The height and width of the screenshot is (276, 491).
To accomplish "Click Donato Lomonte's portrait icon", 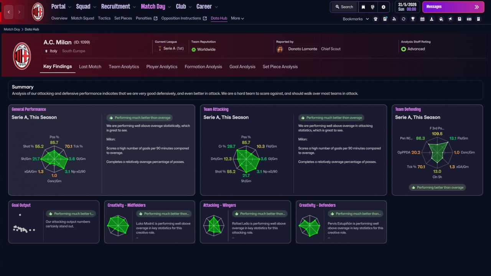I will (x=280, y=49).
